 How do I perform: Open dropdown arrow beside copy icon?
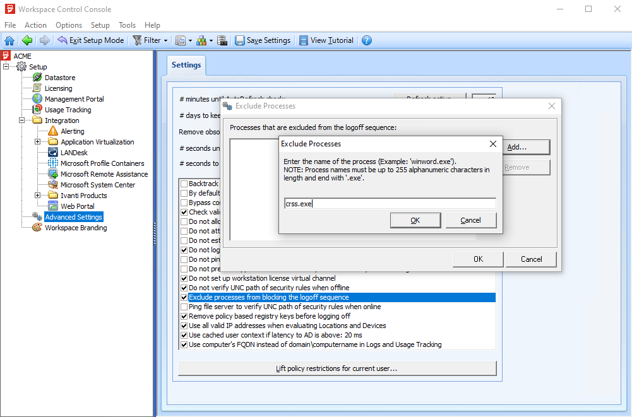190,41
